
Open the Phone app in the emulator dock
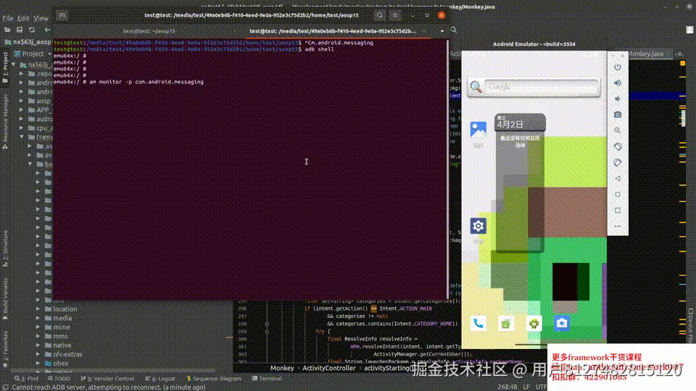click(x=478, y=324)
